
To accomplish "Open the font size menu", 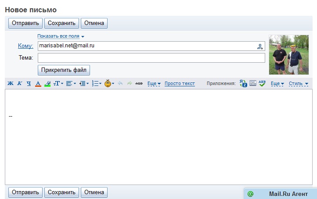I will coord(58,83).
